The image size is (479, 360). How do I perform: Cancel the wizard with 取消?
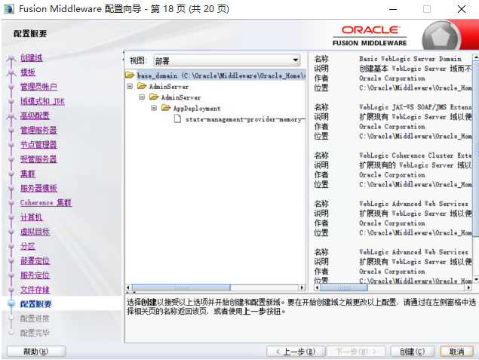(x=457, y=352)
